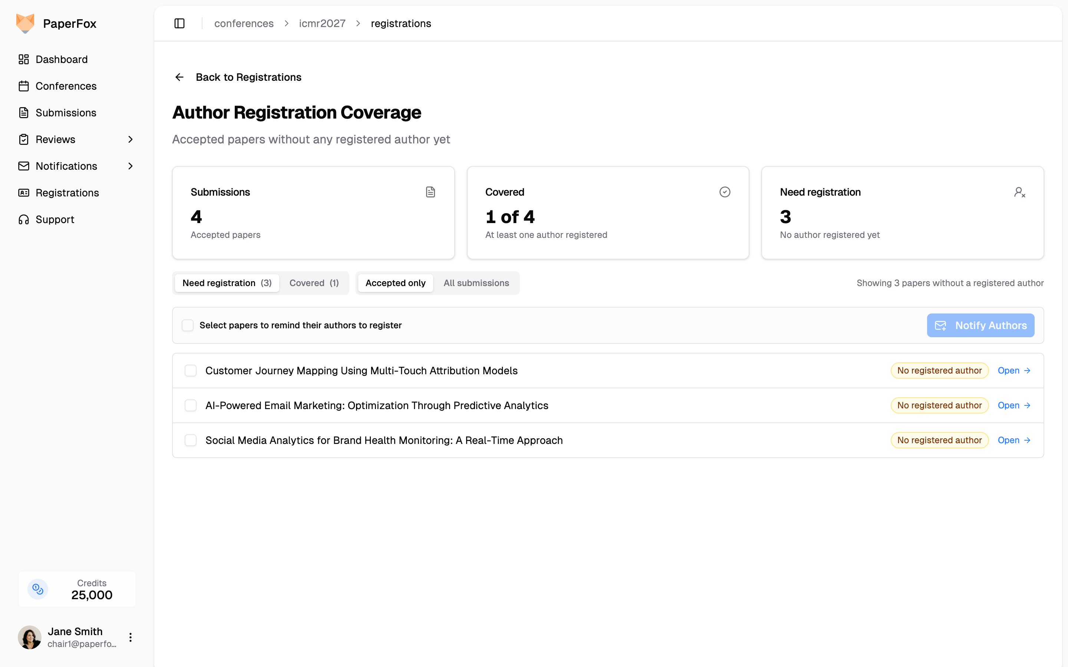Switch to the Covered (1) tab

pyautogui.click(x=314, y=283)
